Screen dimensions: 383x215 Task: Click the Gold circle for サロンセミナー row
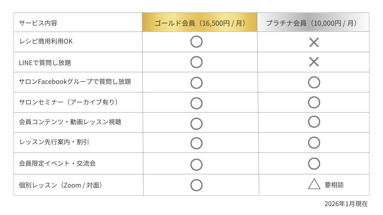[196, 103]
